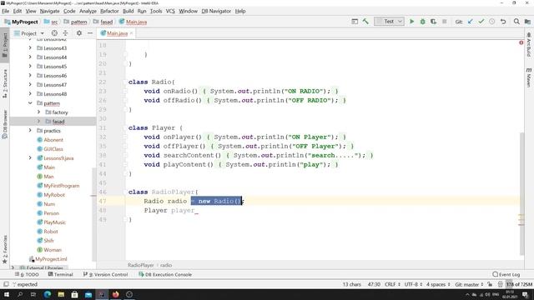Open Search Everywhere magnifier icon
Screen dimensions: 534x300
[516, 22]
